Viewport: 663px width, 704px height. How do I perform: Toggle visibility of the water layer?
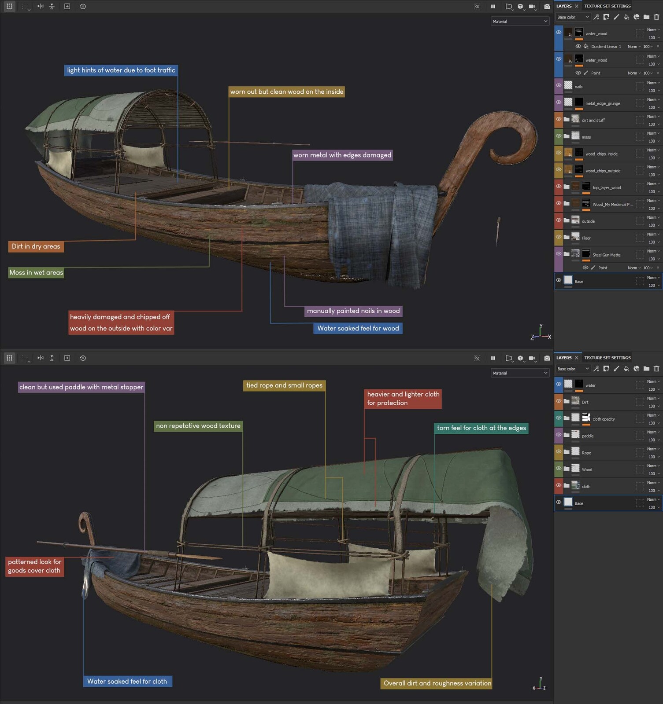click(x=559, y=384)
